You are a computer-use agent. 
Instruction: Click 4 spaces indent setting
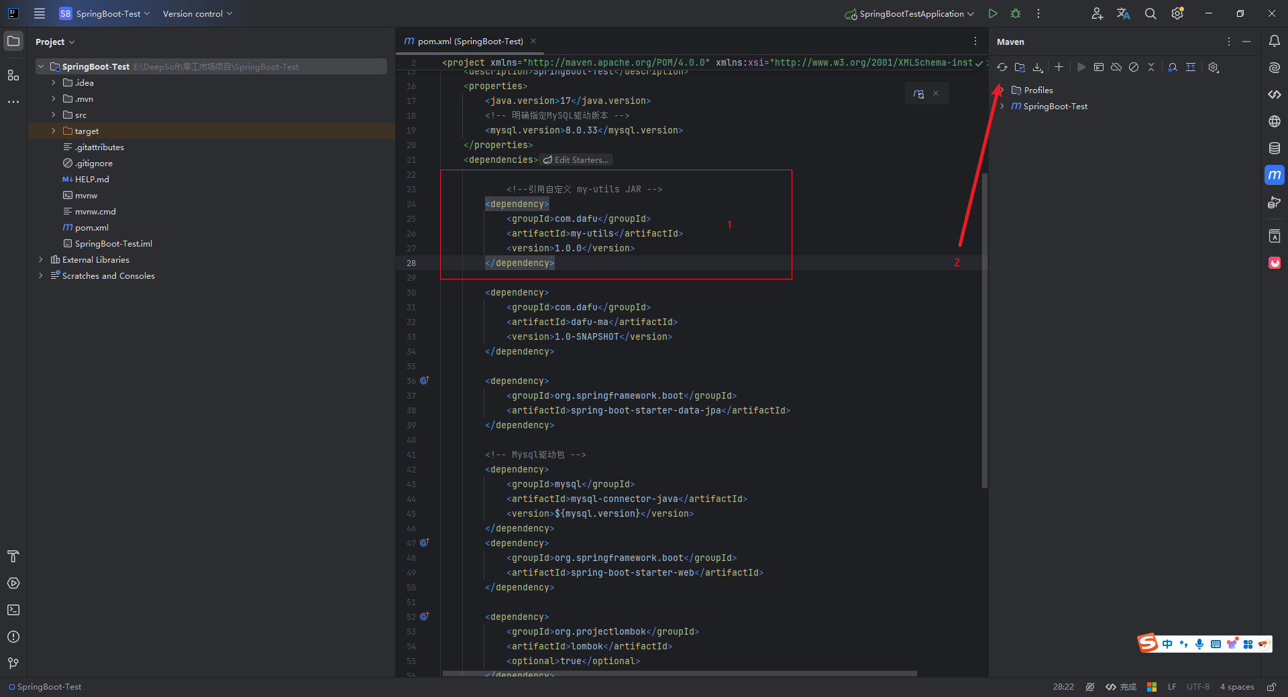point(1237,687)
